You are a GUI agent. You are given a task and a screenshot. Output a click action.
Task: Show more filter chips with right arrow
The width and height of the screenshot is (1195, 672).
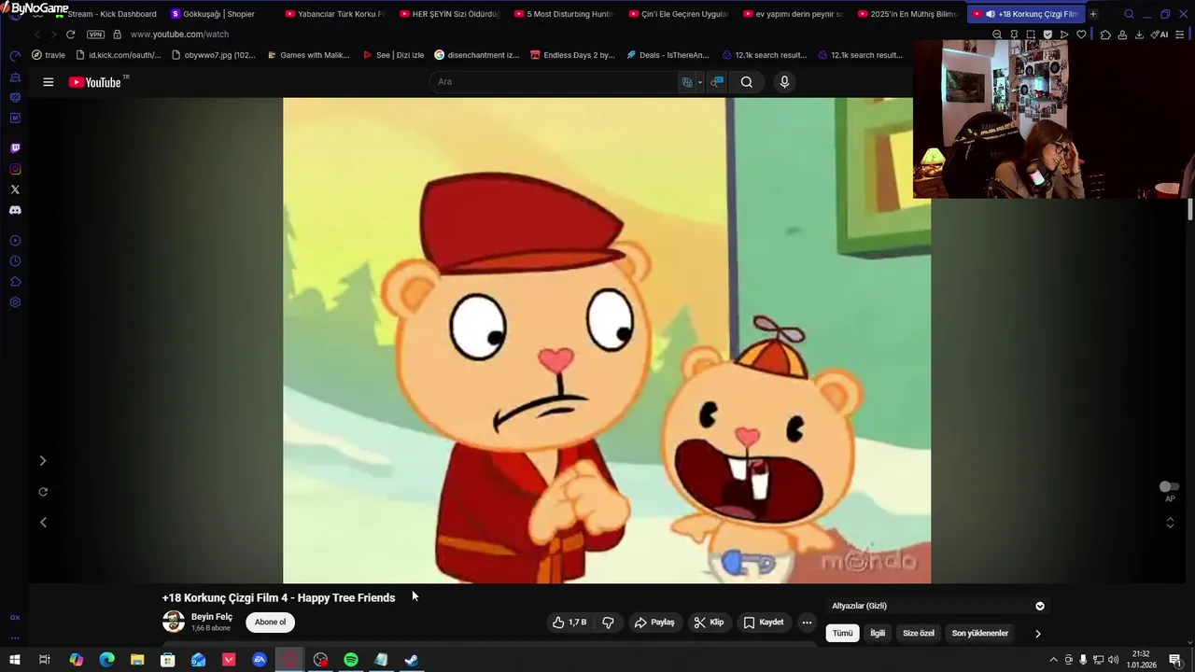pos(1037,634)
